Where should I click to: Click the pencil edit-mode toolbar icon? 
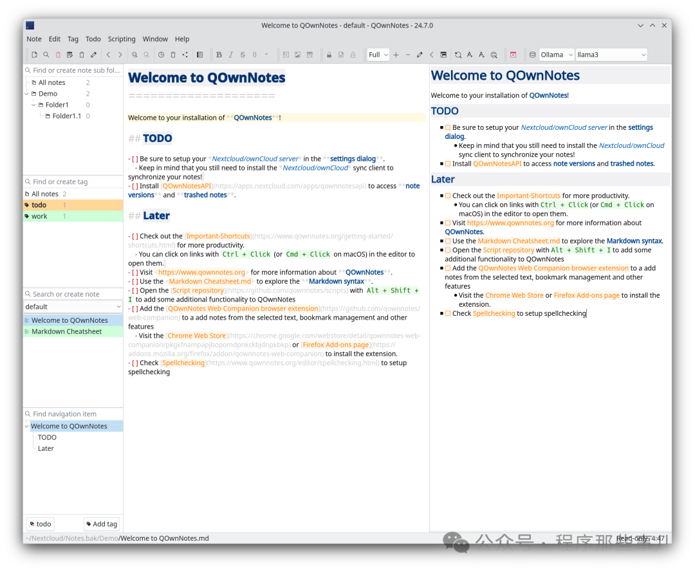tap(93, 55)
